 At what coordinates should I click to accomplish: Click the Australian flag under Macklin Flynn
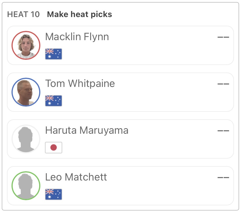point(54,54)
